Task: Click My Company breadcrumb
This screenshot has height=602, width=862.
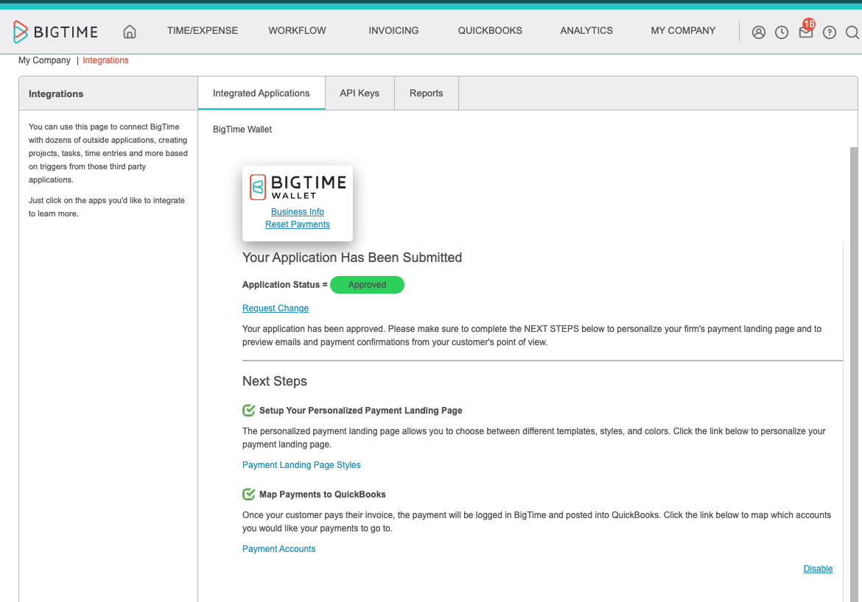Action: click(x=44, y=60)
